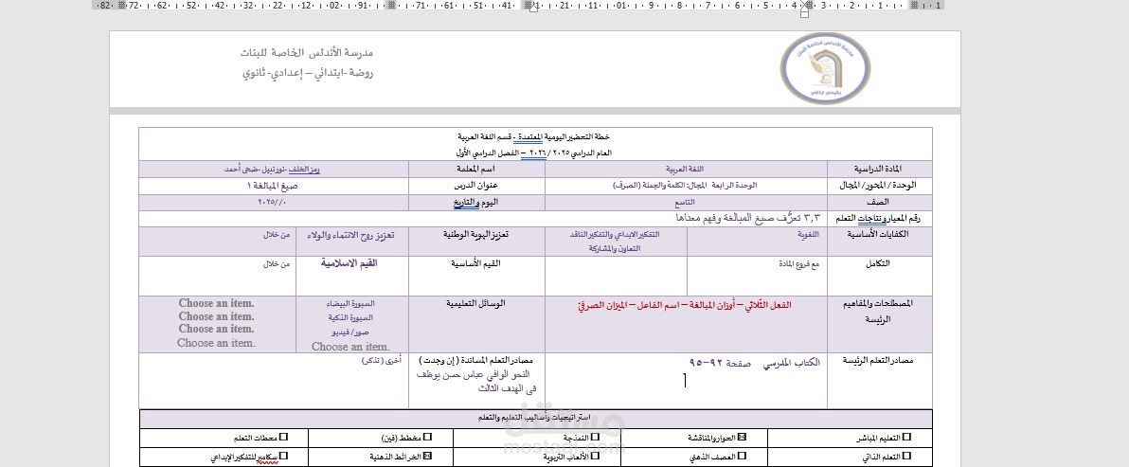Click outcome text ٣٫٣ تعرّف صيغ المبالغة

point(748,218)
